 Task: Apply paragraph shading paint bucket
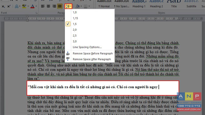tap(78, 6)
